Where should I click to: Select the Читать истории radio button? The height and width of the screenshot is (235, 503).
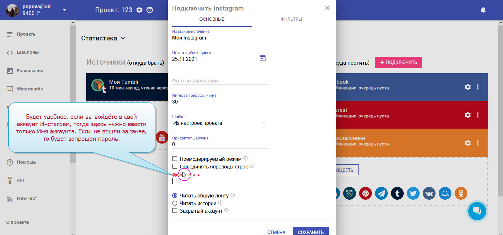click(175, 203)
